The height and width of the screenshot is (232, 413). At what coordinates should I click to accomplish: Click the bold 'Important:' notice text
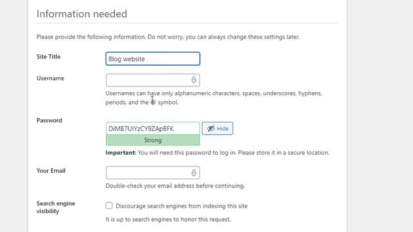(121, 153)
